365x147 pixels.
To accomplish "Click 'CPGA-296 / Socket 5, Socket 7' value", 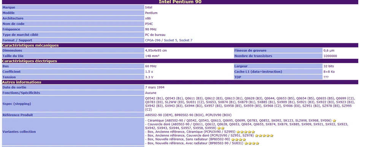I will (x=168, y=40).
